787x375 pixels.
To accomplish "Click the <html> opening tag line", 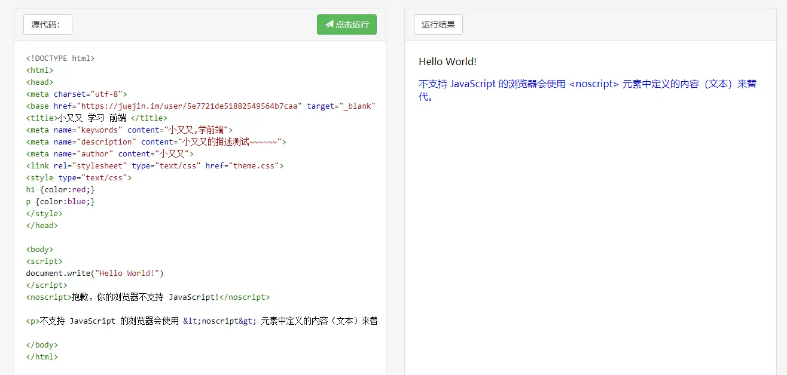I will tap(39, 70).
